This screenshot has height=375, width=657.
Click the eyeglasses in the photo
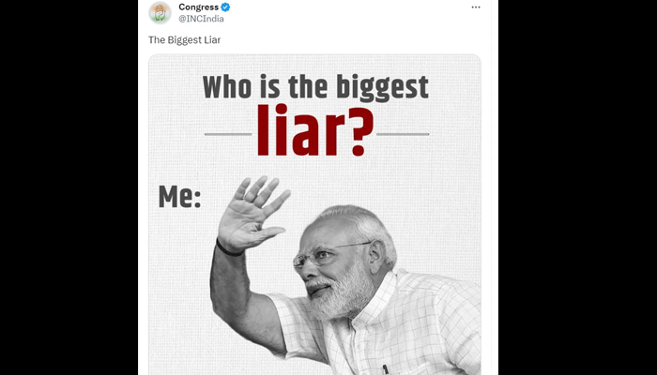pos(327,254)
